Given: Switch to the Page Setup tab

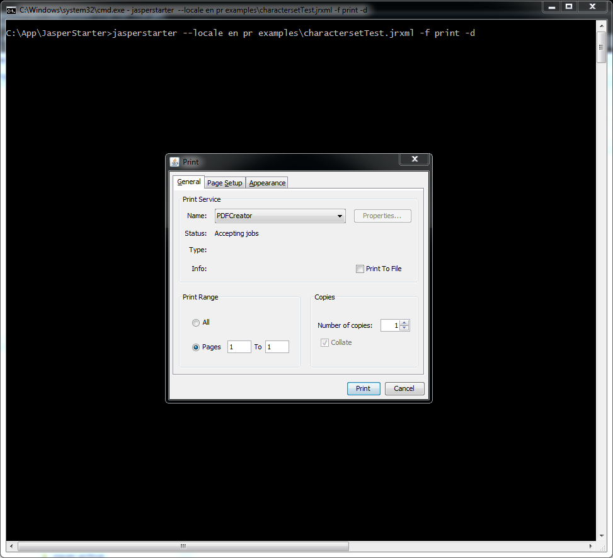Looking at the screenshot, I should 224,182.
